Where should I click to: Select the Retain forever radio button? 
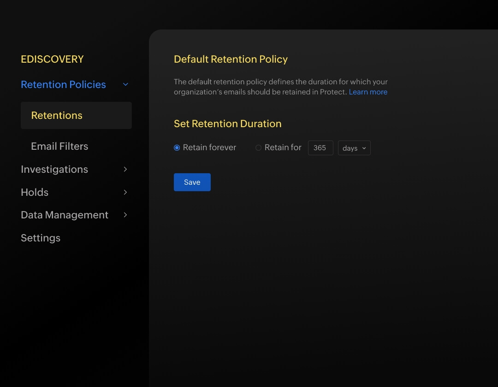point(177,148)
